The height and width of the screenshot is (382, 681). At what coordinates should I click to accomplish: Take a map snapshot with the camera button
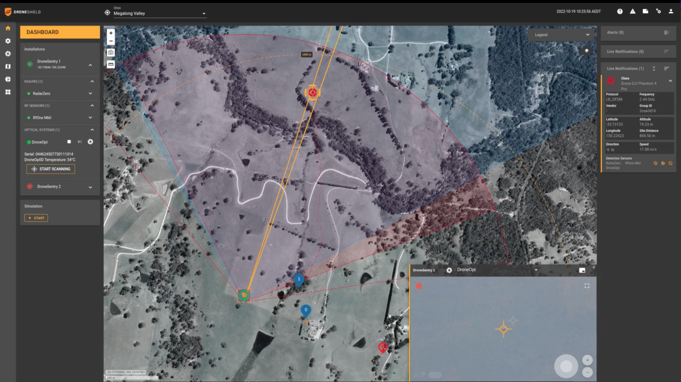(x=111, y=53)
